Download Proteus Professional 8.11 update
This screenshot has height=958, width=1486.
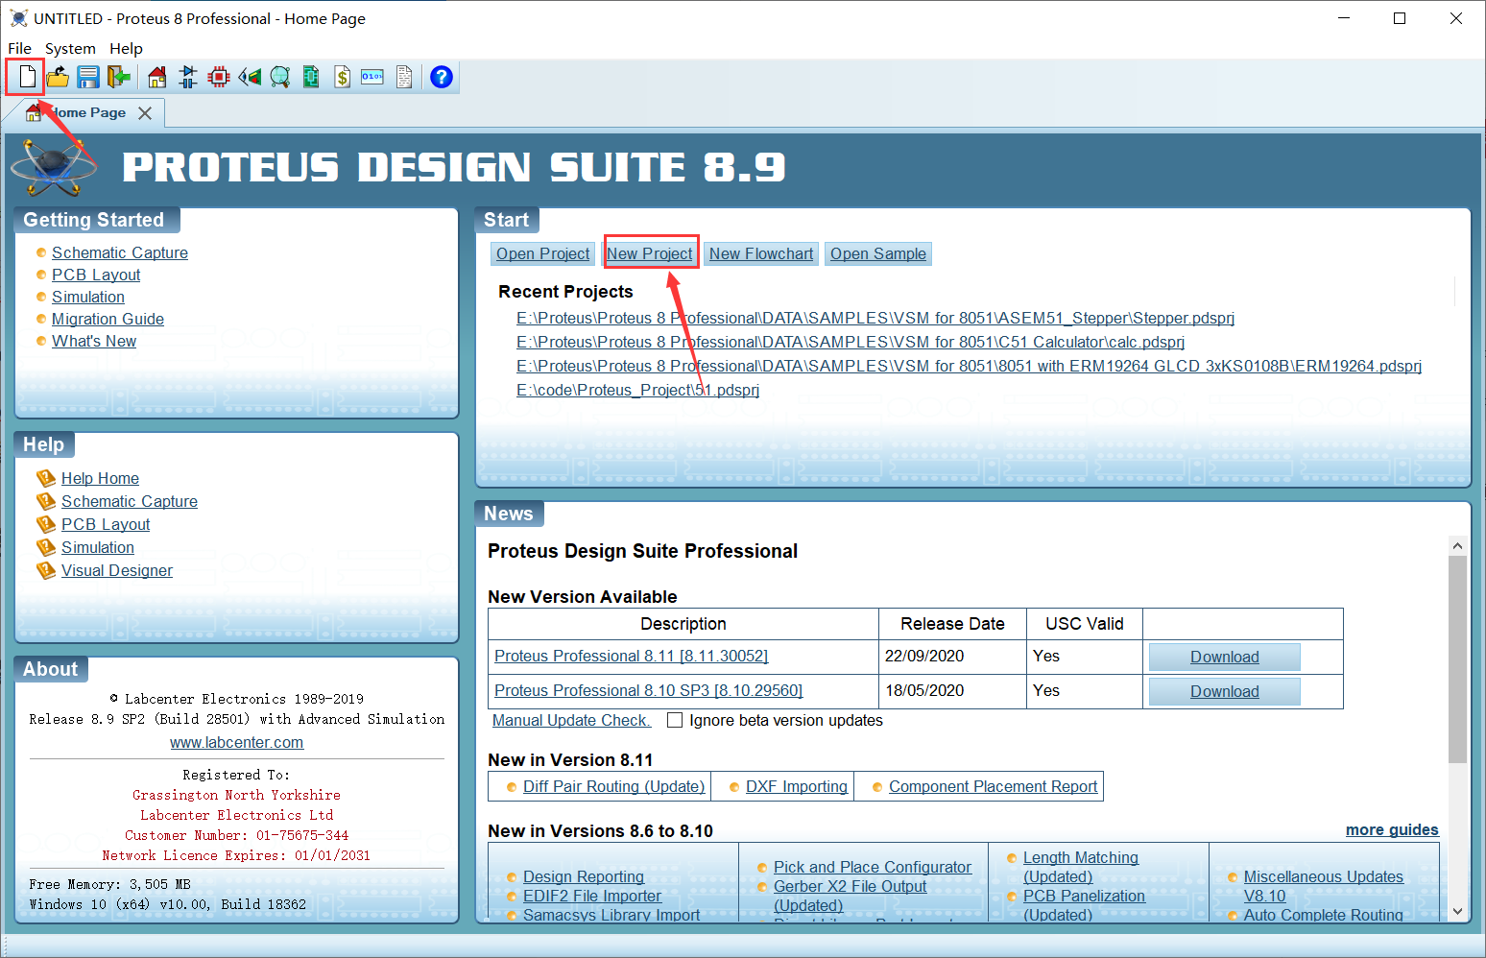(x=1224, y=657)
